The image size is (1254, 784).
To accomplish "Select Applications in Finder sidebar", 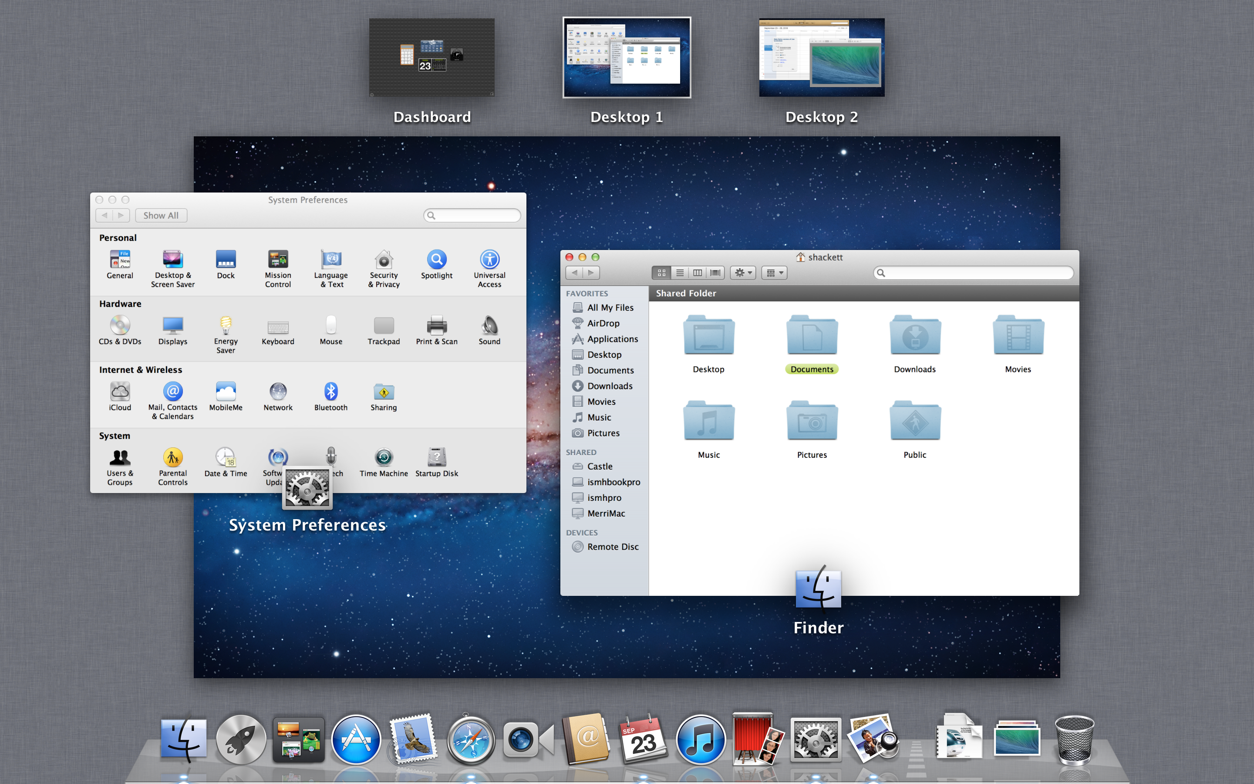I will pos(612,339).
